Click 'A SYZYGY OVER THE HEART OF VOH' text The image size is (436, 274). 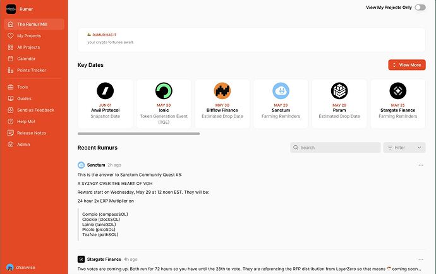115,184
